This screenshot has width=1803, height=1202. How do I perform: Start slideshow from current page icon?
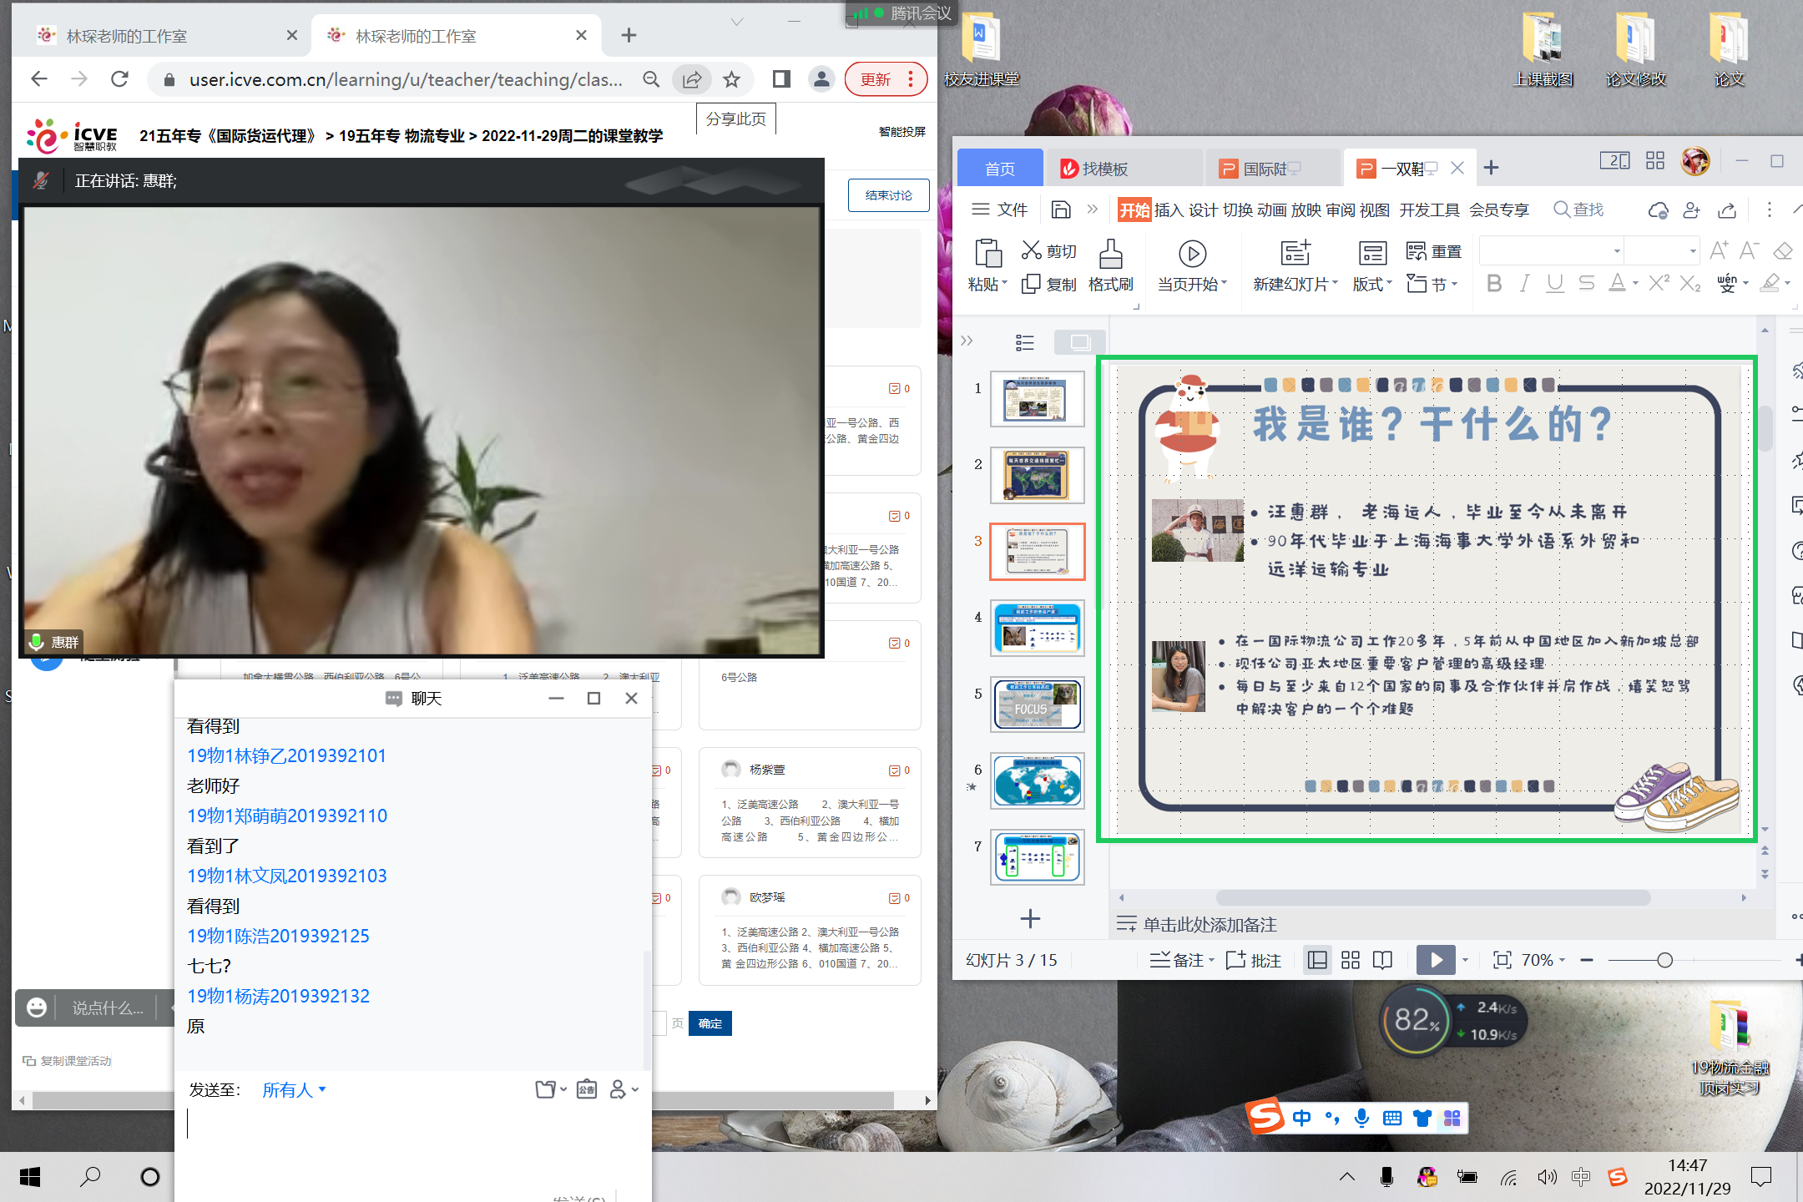pyautogui.click(x=1192, y=254)
